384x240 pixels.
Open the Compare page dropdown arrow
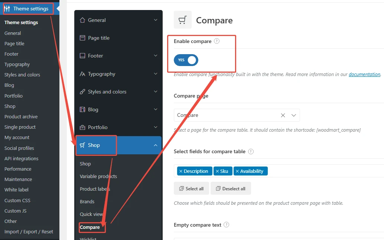pyautogui.click(x=294, y=115)
